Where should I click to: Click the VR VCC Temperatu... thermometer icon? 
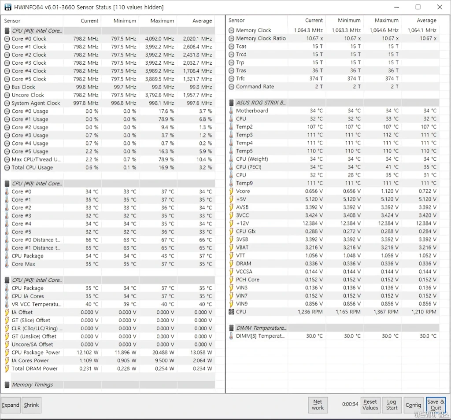pos(7,304)
